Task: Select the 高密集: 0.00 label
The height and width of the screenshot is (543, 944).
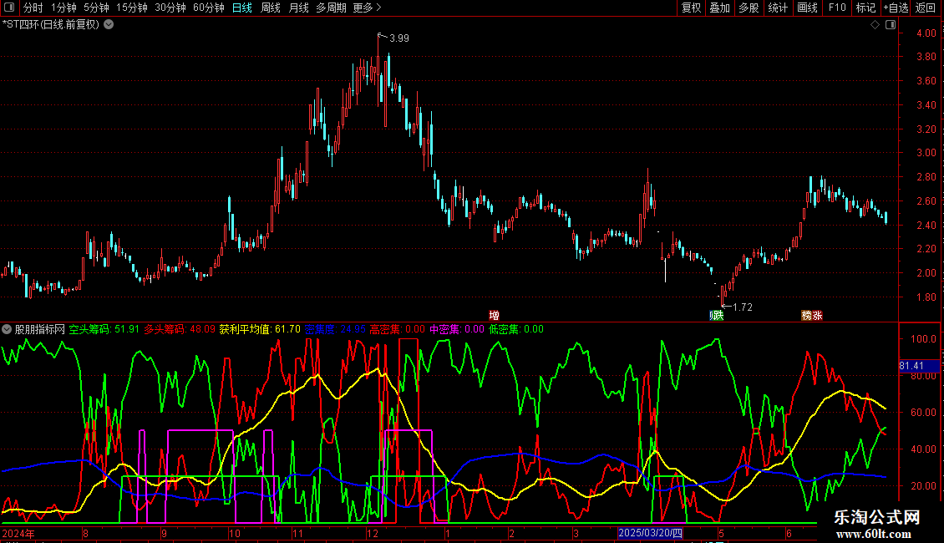Action: tap(398, 329)
